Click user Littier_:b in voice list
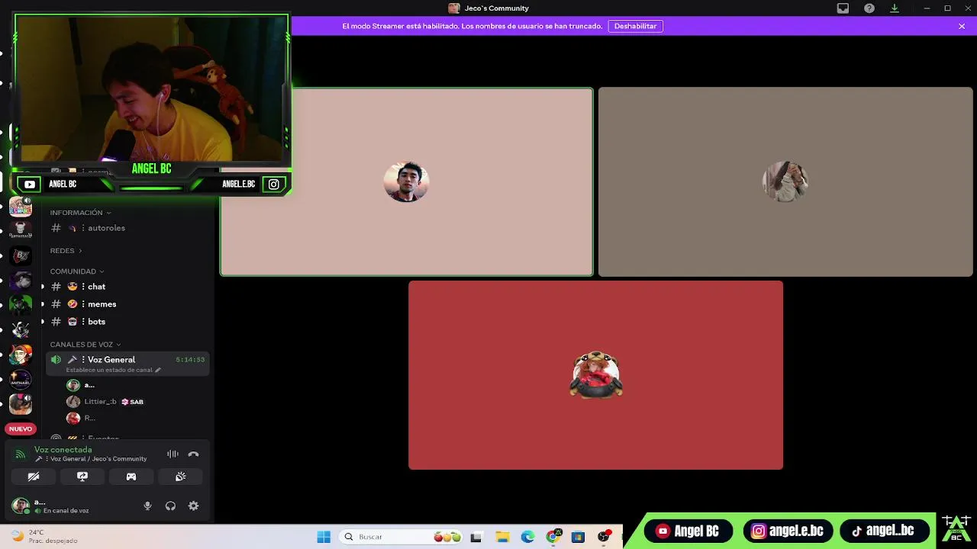977x549 pixels. click(x=101, y=402)
